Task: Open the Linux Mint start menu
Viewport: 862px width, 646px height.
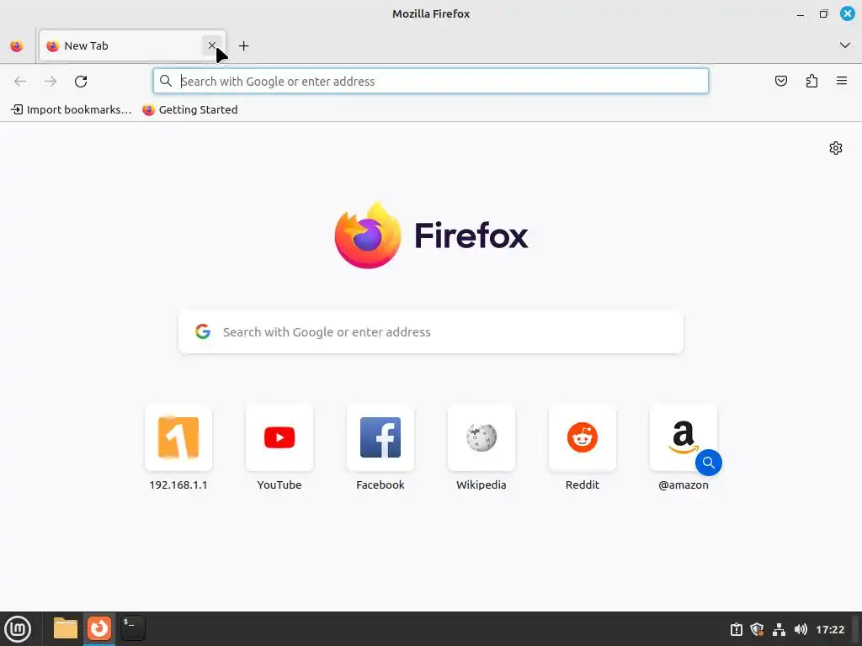Action: tap(18, 629)
